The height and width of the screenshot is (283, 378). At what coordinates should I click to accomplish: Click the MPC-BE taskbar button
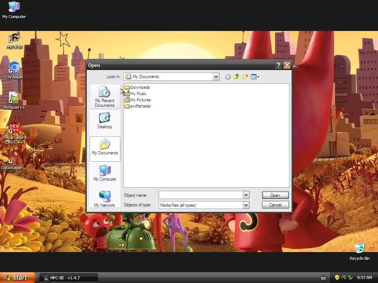[x=69, y=278]
